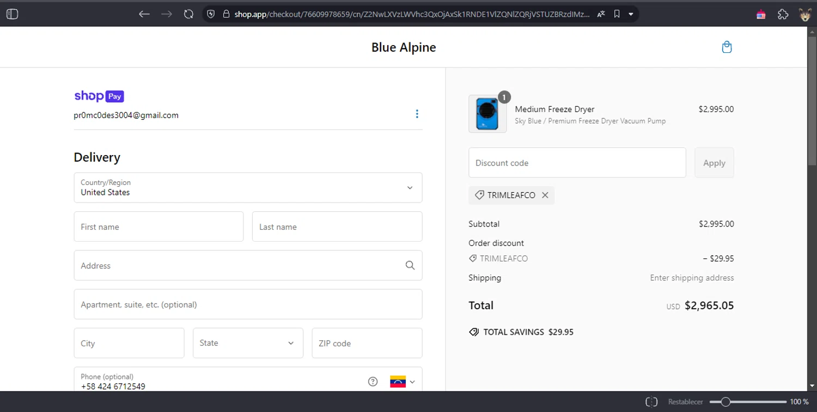Expand the Country/Region dropdown

coord(248,188)
